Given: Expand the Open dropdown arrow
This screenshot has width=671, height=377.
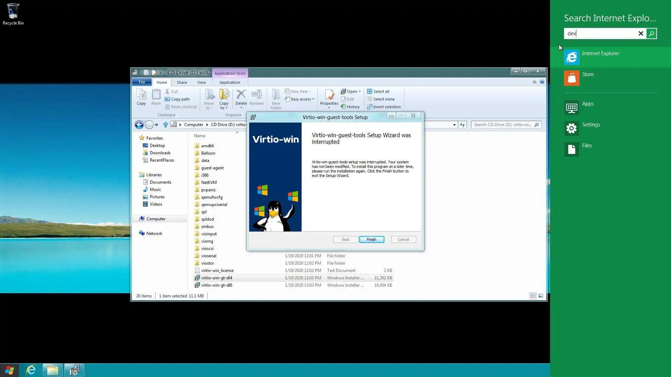Looking at the screenshot, I should tap(360, 91).
